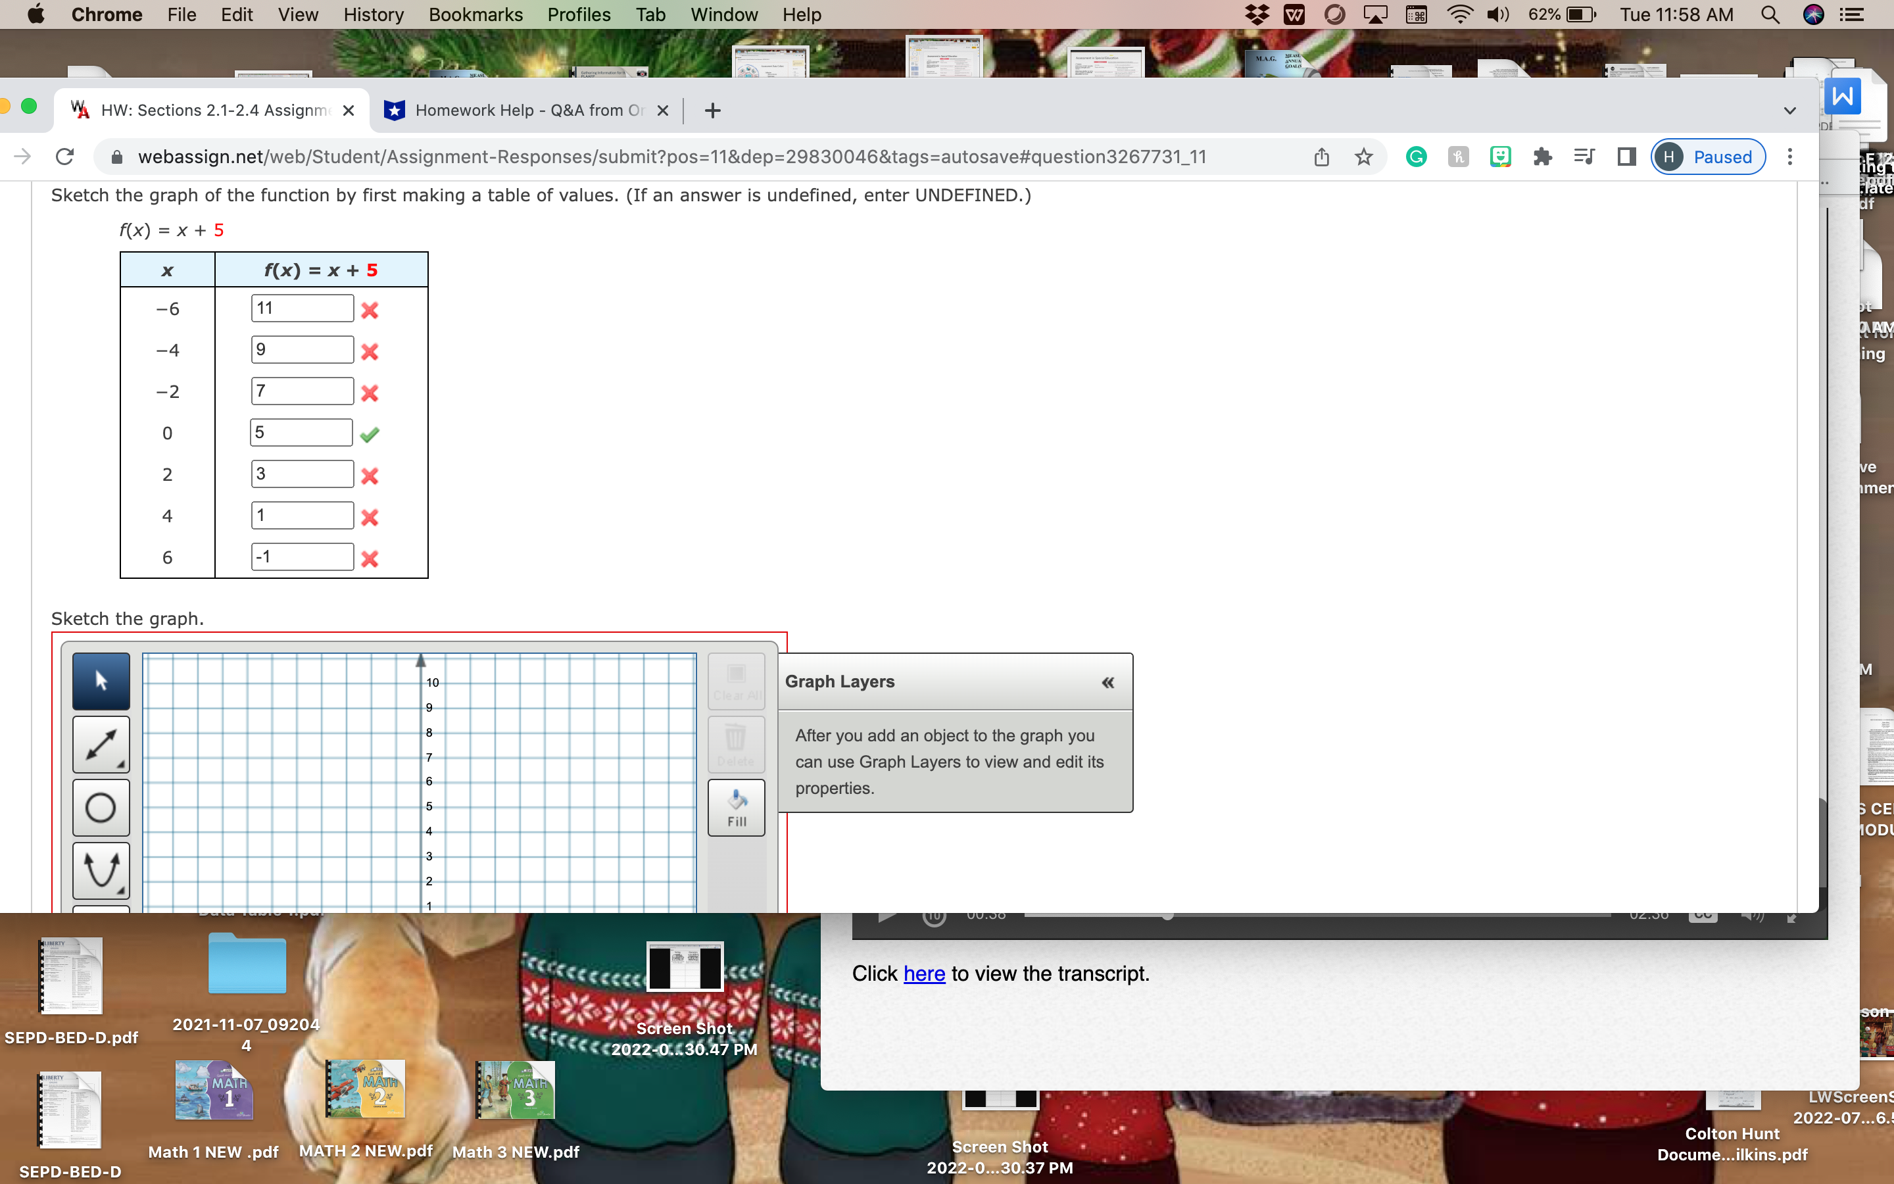Click the Paused profile button
The image size is (1894, 1184).
point(1707,157)
